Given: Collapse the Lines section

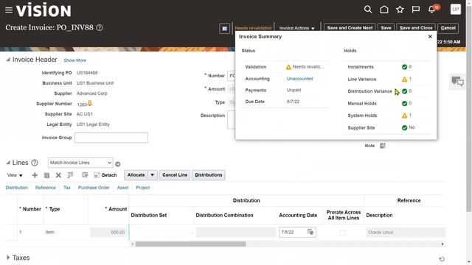Looking at the screenshot, I should 8,163.
